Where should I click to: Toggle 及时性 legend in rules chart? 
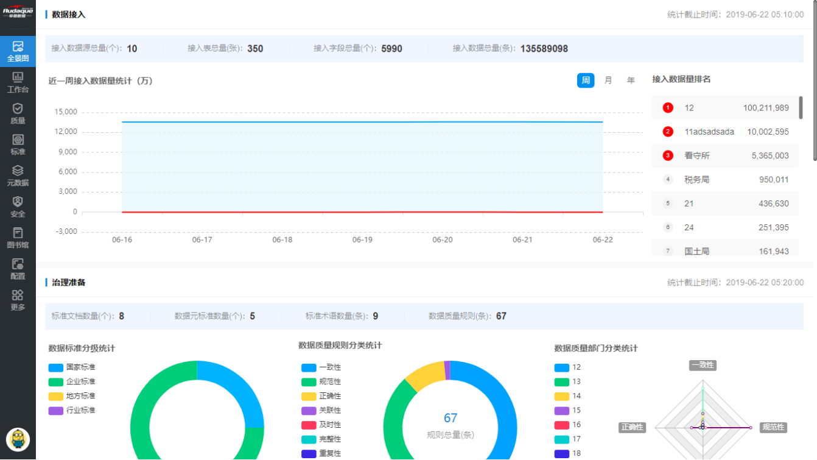coord(321,425)
